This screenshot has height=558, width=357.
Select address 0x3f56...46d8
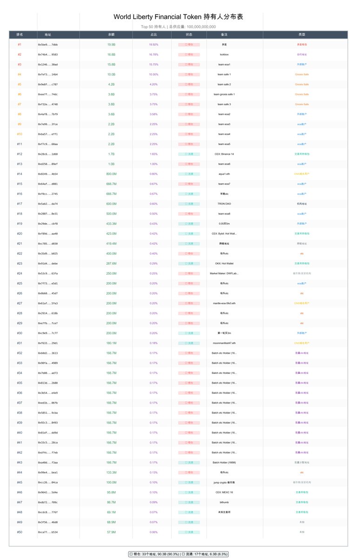tap(48, 522)
